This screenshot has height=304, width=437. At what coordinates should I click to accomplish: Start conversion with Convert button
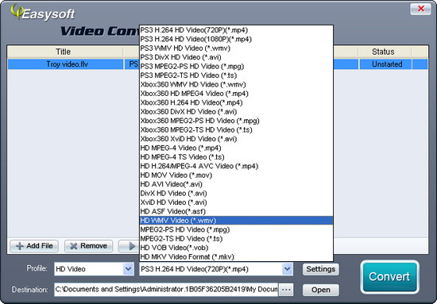coord(389,277)
